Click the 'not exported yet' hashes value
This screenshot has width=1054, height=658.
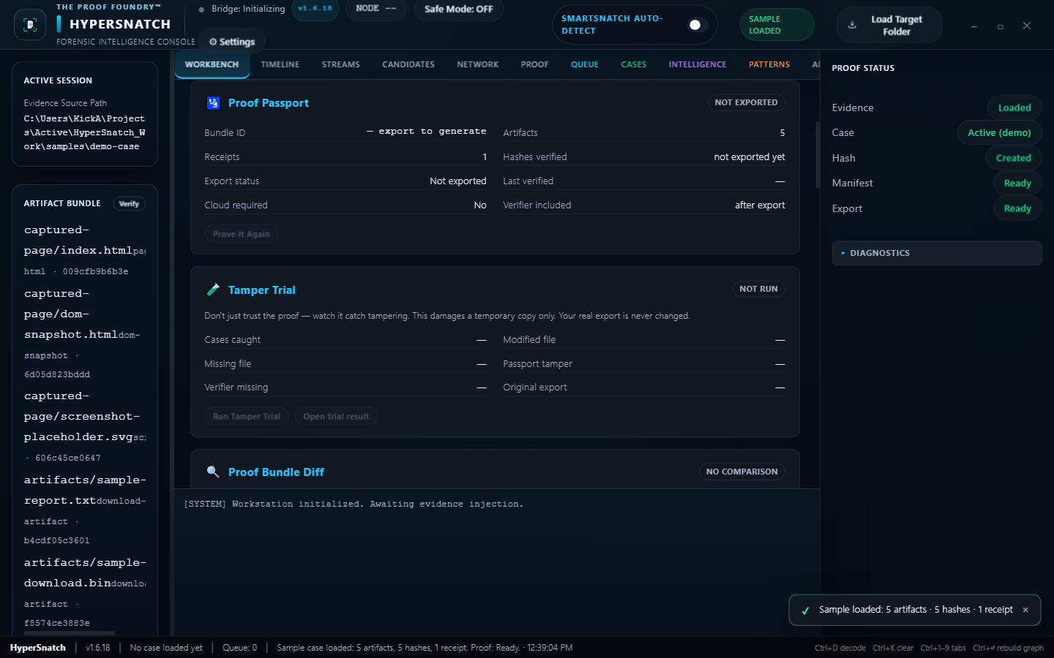[750, 157]
